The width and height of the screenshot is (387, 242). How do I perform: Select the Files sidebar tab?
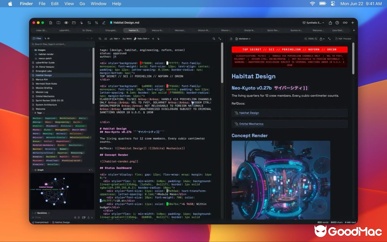[37, 38]
